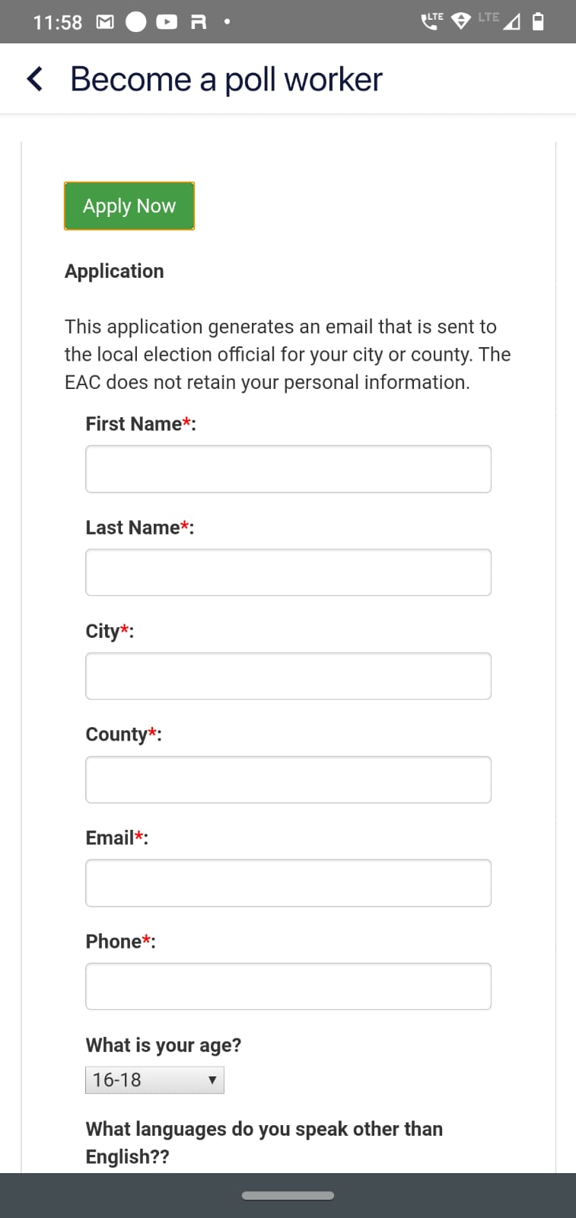Click the green Apply Now button

(129, 206)
